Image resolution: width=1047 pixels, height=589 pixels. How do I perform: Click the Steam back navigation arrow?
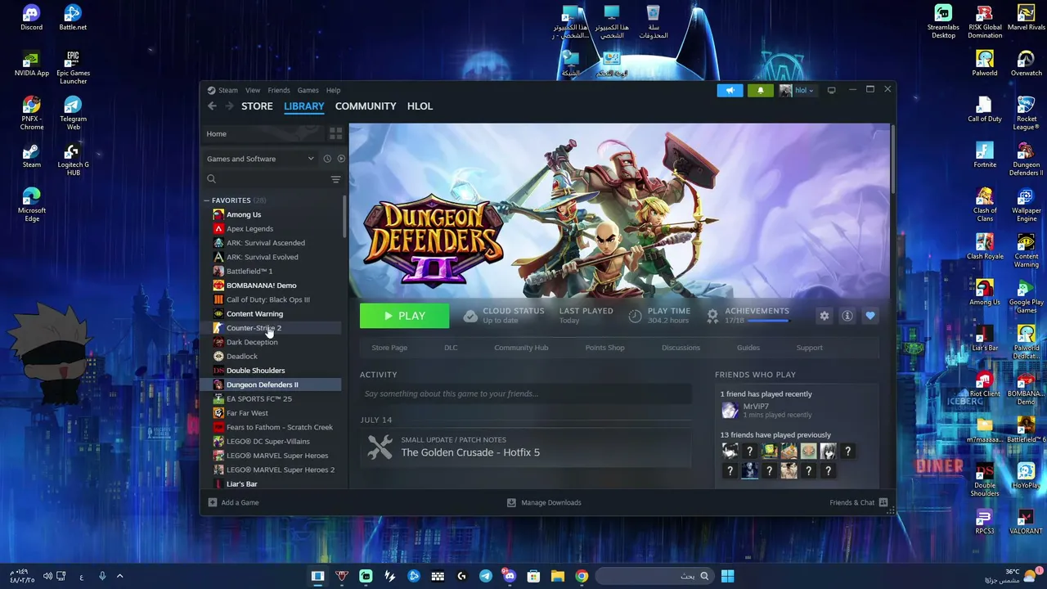(212, 106)
